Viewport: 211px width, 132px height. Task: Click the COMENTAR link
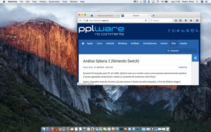pos(183,67)
